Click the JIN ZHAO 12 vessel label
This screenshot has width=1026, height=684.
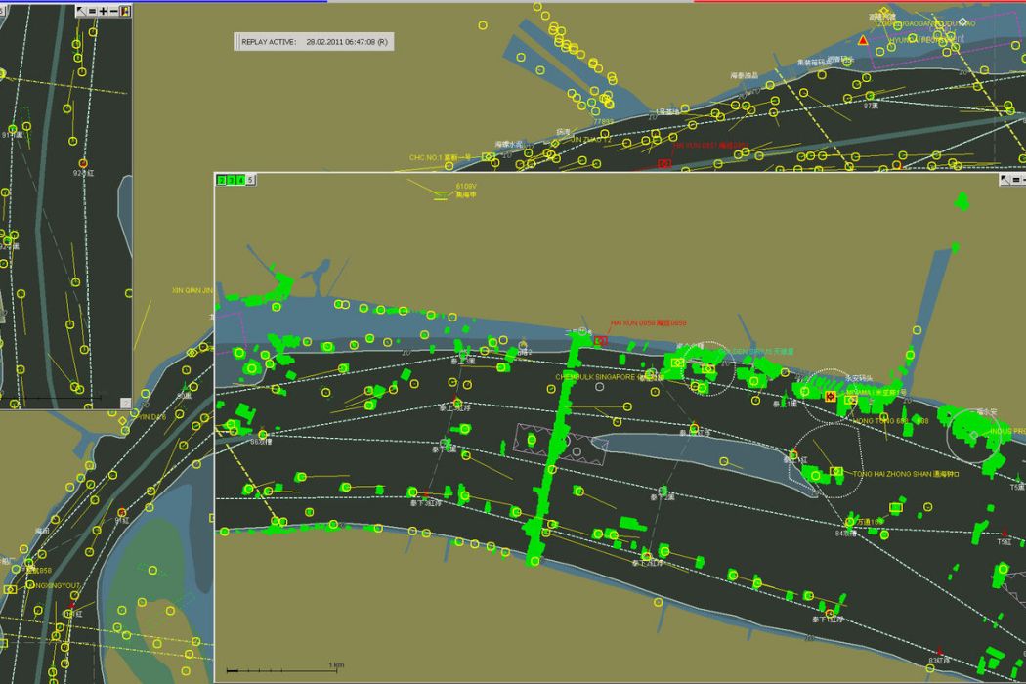(591, 140)
